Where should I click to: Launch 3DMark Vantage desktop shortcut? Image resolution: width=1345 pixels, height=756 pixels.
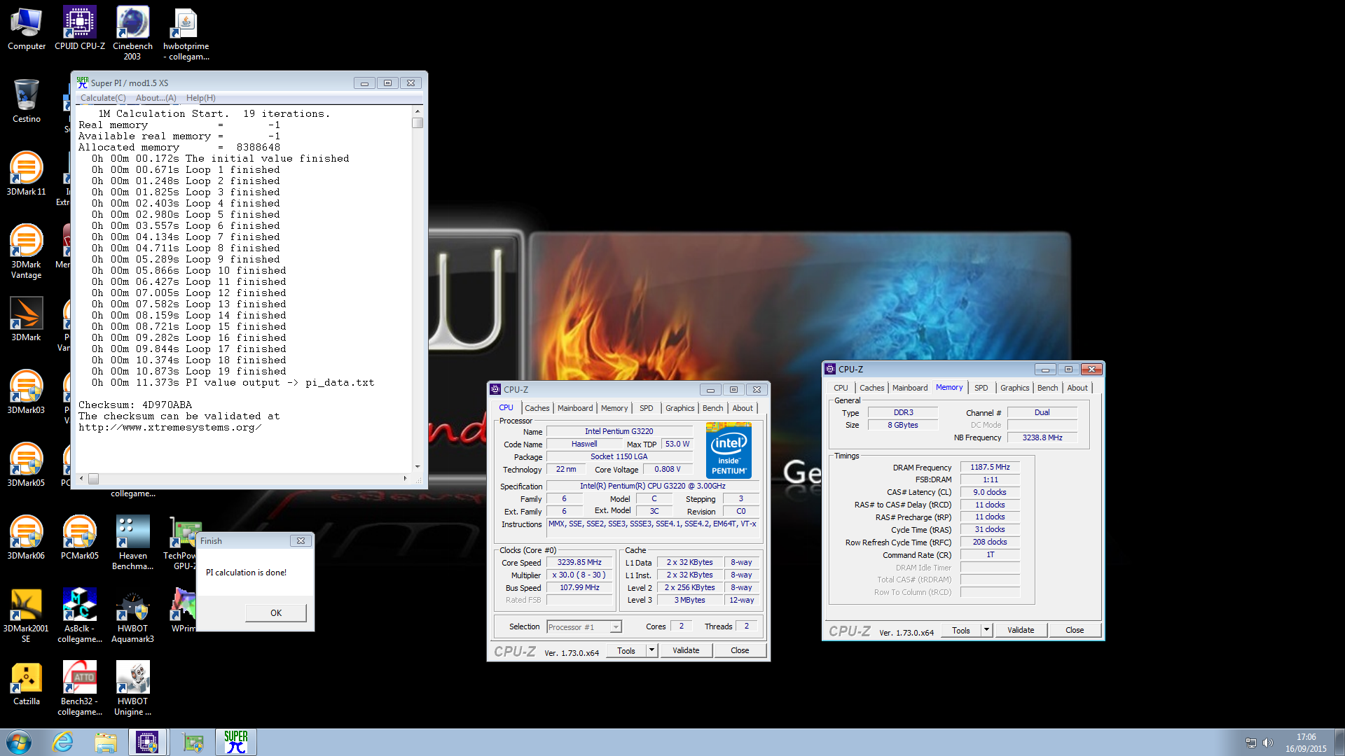point(27,252)
